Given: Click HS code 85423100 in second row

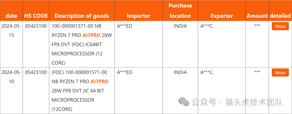Looking at the screenshot, I should [36, 72].
